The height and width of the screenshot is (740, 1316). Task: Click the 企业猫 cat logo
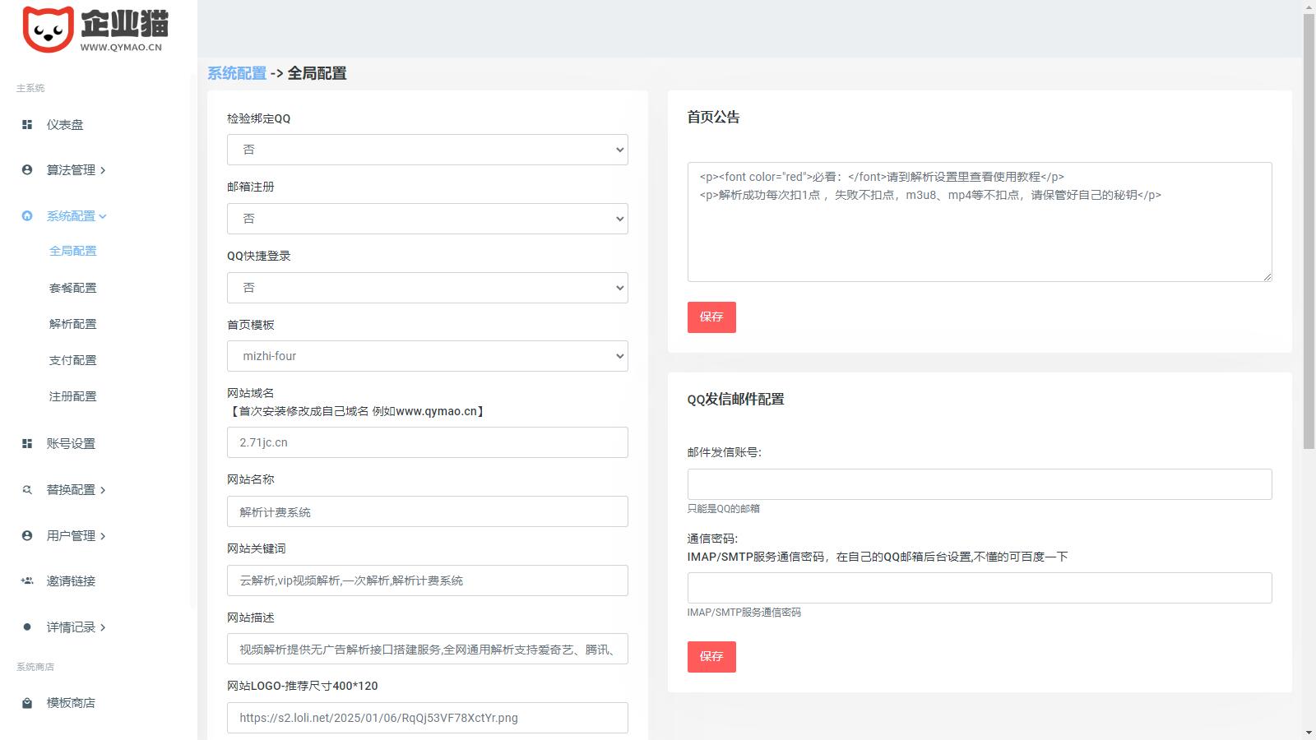[x=49, y=30]
